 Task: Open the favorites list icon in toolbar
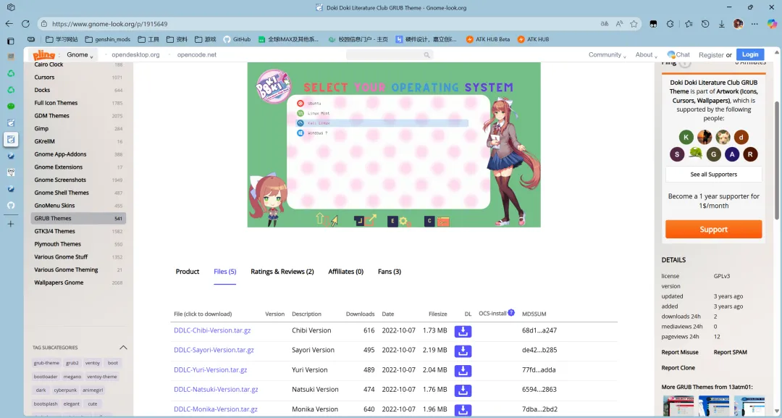coord(689,23)
